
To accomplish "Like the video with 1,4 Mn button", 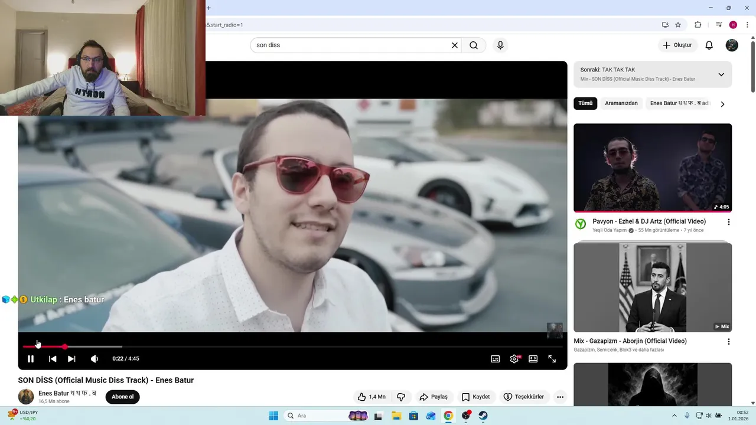I will (x=371, y=397).
